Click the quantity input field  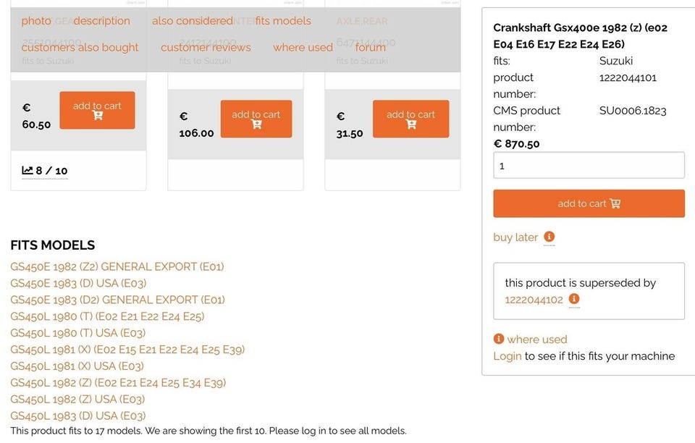click(589, 165)
